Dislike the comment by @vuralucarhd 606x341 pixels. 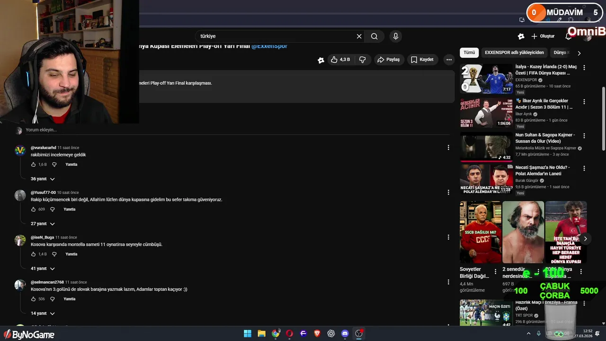click(54, 164)
